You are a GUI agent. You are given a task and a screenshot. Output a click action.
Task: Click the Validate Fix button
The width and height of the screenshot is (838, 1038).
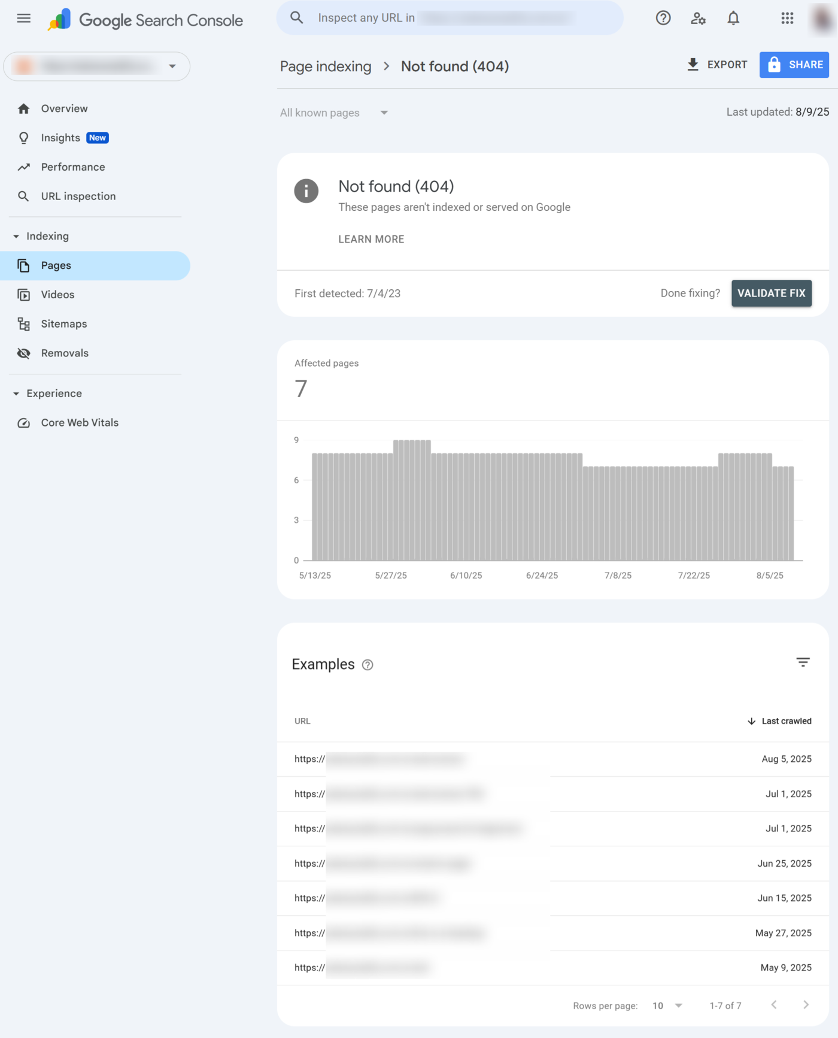(x=771, y=293)
